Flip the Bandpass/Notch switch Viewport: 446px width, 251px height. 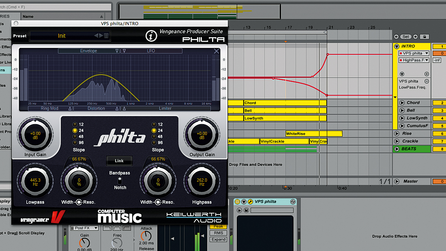[x=120, y=180]
